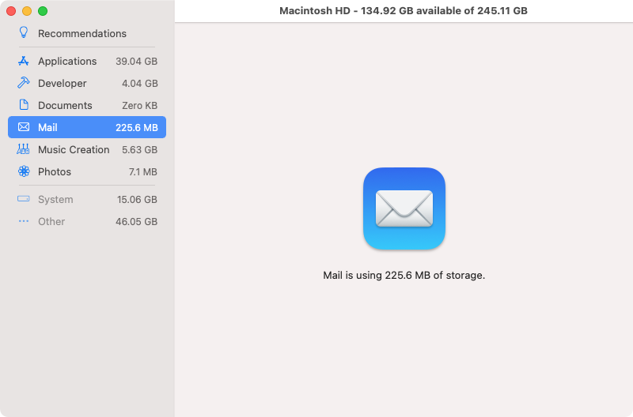
Task: Select the Developer category label
Action: point(63,84)
